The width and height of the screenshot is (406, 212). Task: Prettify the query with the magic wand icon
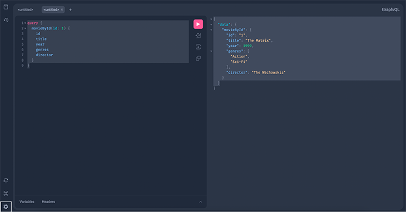[x=198, y=36]
